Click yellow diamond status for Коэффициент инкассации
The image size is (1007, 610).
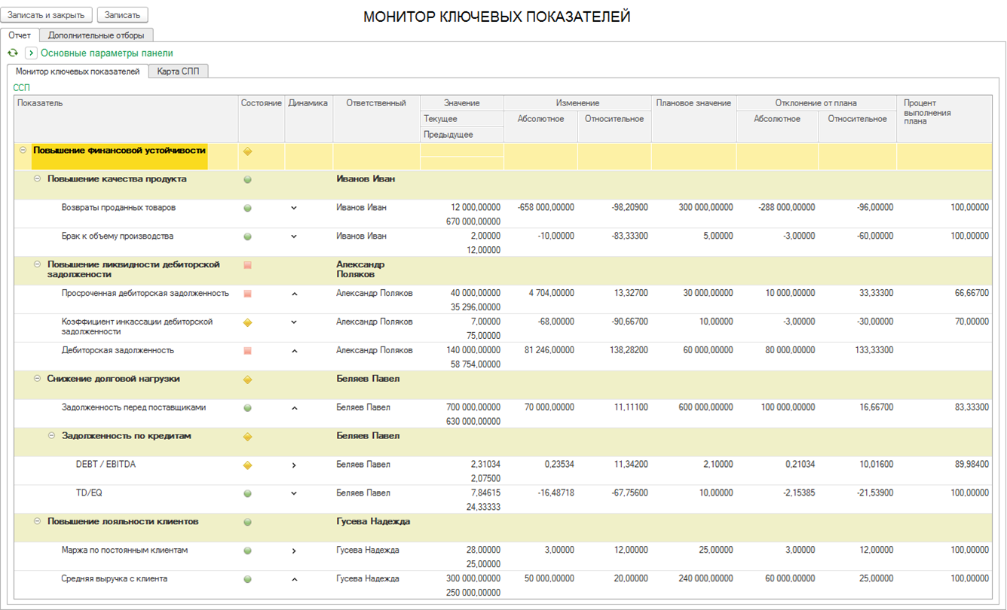click(x=247, y=322)
